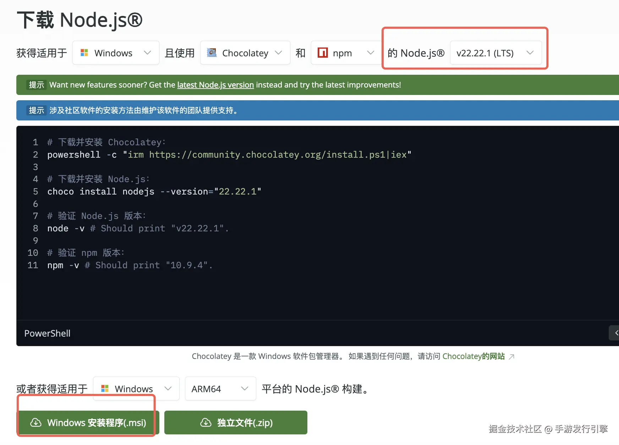Click the npm -v command line
Viewport: 619px width, 445px height.
[x=130, y=265]
